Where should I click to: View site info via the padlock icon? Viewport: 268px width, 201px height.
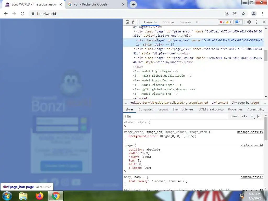[x=33, y=14]
